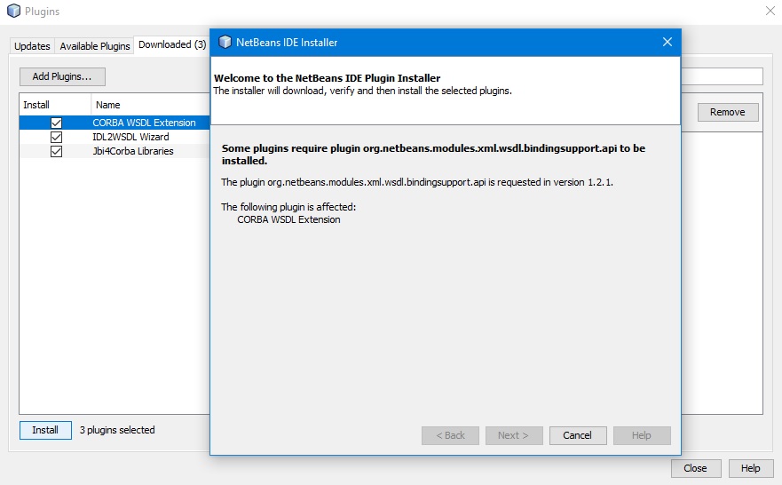Screen dimensions: 782x485
Task: Click the NetBeans cube icon in installer title bar
Action: coord(225,42)
